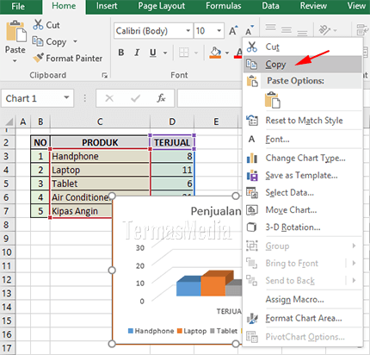Select row 10 header
The image size is (370, 355).
tap(7, 252)
